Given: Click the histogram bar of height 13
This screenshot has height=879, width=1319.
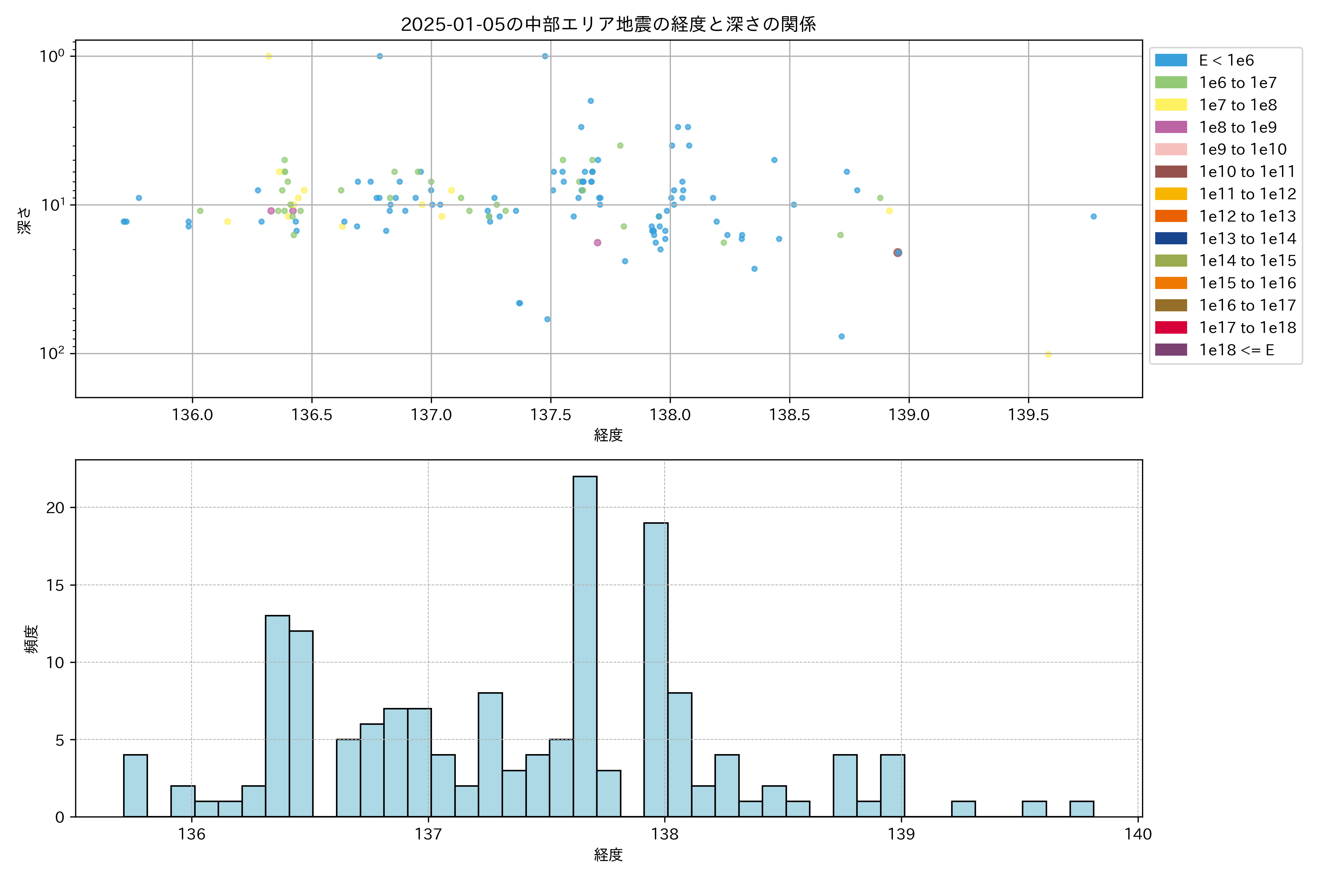Looking at the screenshot, I should 278,716.
